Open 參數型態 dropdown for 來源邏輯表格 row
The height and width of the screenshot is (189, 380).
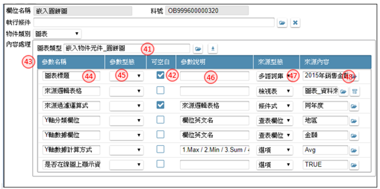click(126, 91)
